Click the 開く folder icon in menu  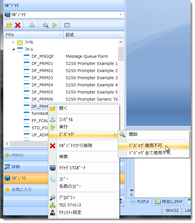(53, 109)
